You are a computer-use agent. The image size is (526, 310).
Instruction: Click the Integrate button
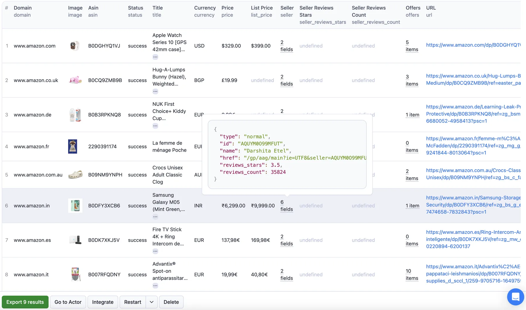pos(103,302)
